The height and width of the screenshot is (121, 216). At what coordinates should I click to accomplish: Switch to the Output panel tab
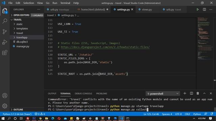[x=52, y=93]
